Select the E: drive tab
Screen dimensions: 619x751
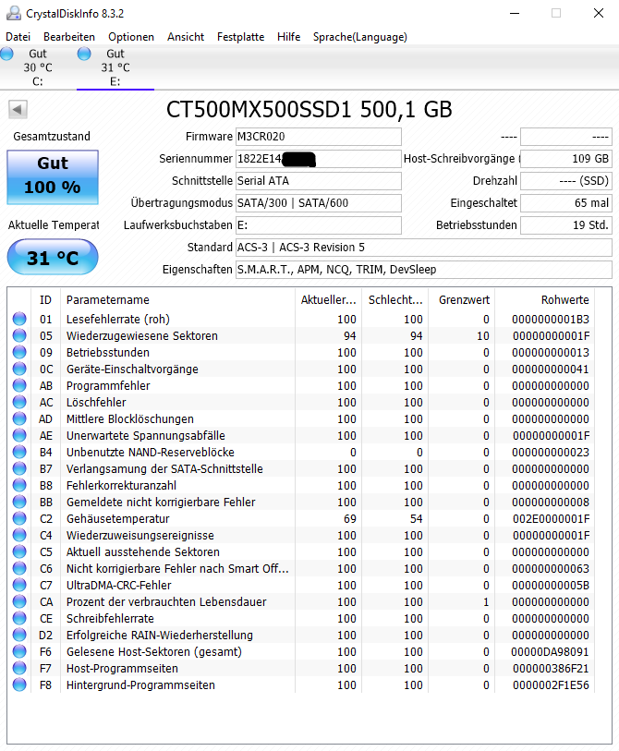[115, 67]
